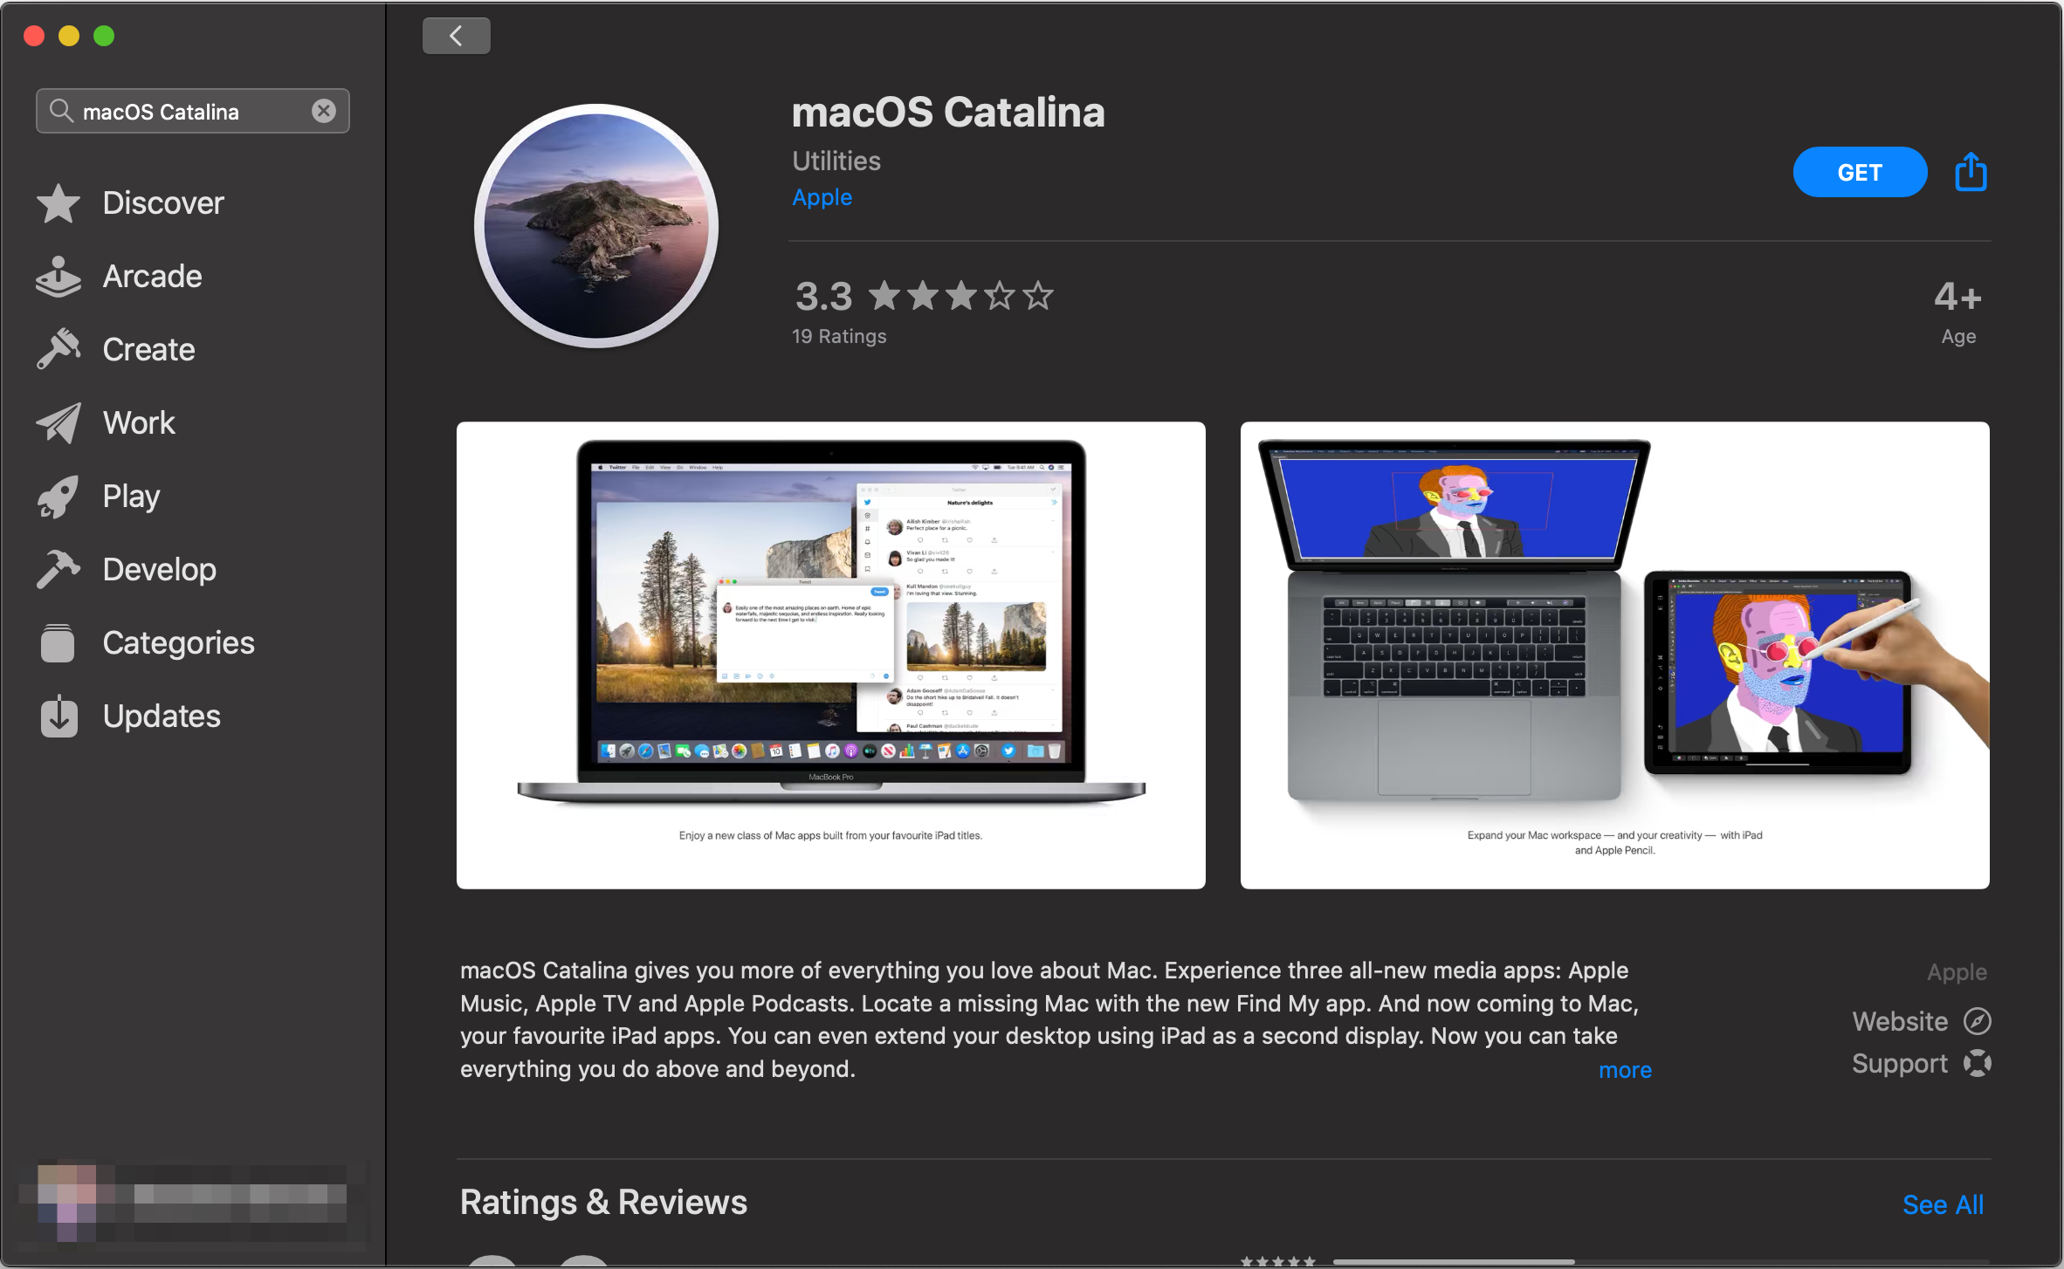The height and width of the screenshot is (1269, 2064).
Task: Select the Play rocket icon
Action: pos(58,497)
